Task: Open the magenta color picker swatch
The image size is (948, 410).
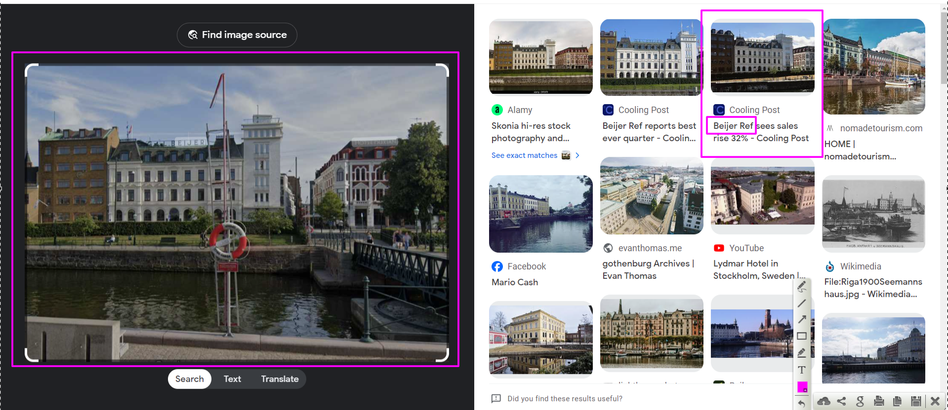Action: [x=802, y=387]
